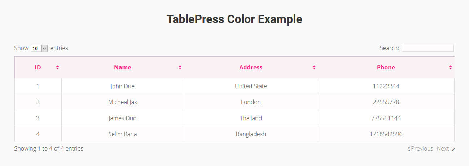The image size is (469, 166).
Task: Sort table by the ID header
Action: pyautogui.click(x=38, y=67)
